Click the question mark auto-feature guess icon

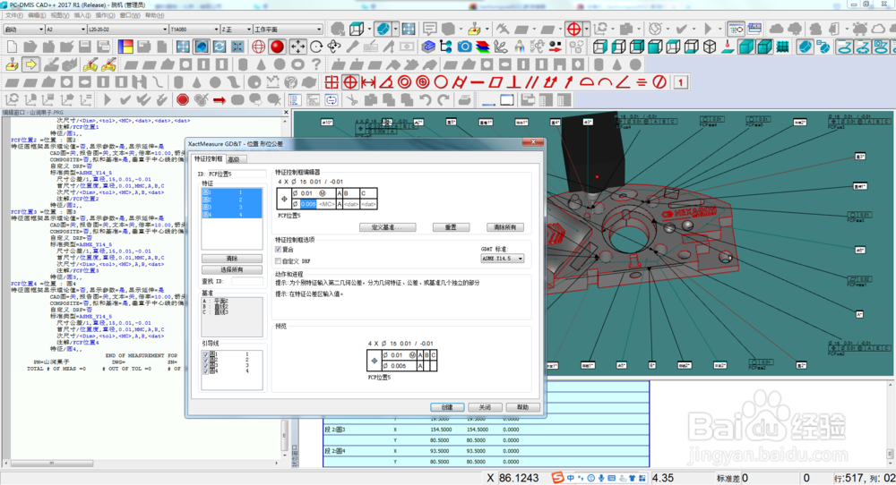coord(316,64)
